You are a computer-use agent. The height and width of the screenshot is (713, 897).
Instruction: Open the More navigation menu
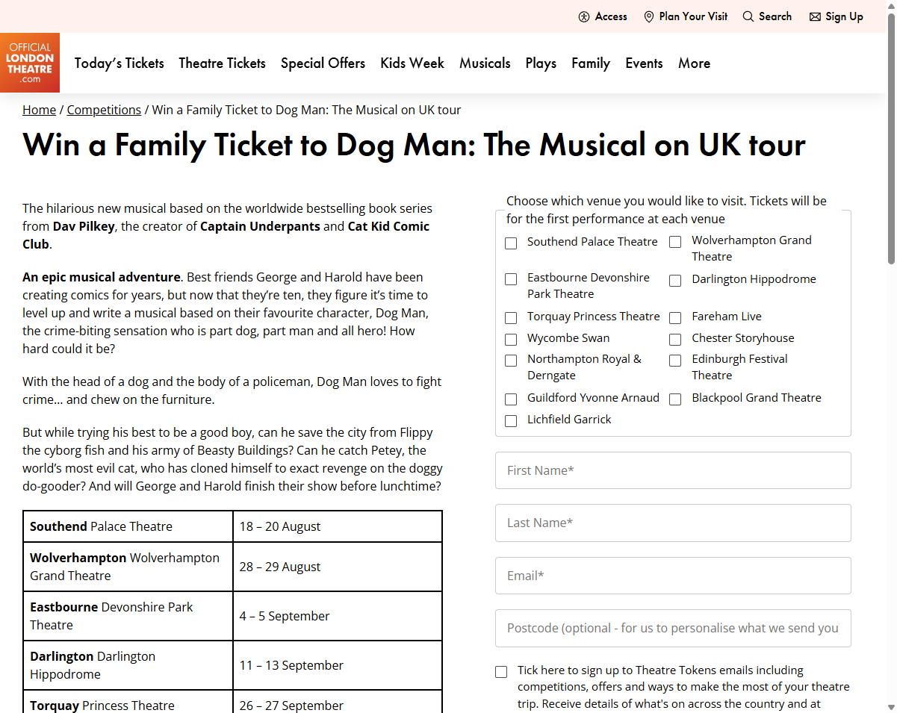pos(694,63)
